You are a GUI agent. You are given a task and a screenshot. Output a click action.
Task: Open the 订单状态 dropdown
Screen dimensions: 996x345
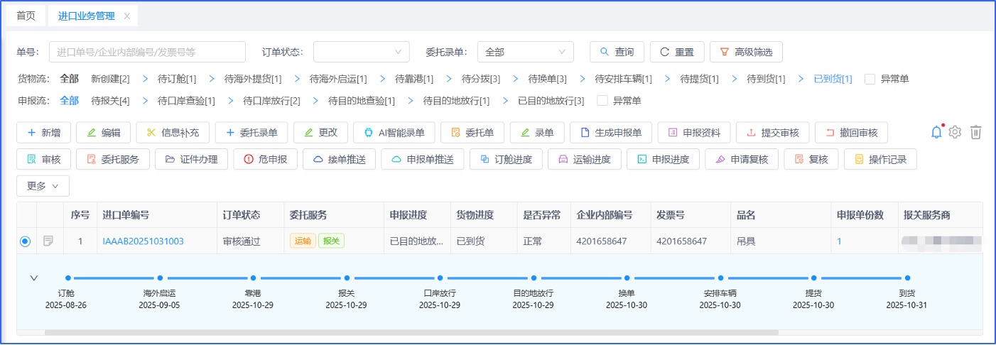[361, 52]
